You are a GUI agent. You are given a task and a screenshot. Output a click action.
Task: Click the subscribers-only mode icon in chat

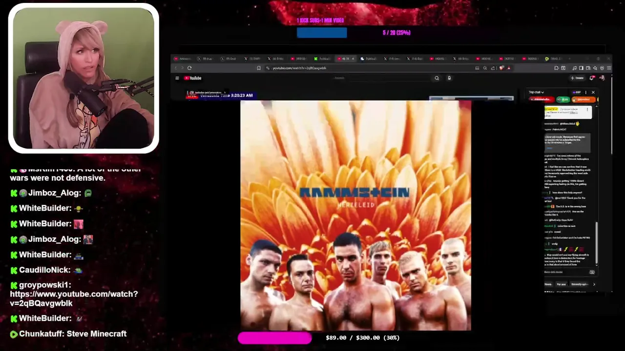pos(592,272)
